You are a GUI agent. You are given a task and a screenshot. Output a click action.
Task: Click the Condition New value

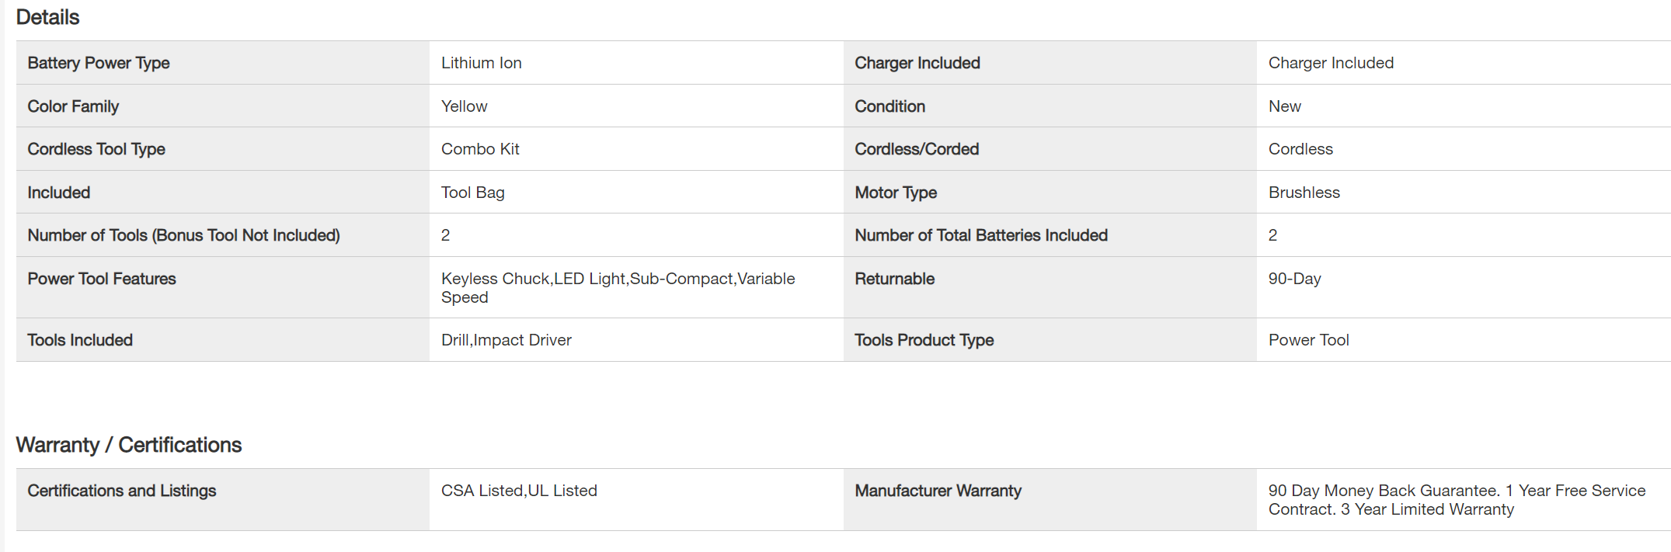click(1284, 106)
